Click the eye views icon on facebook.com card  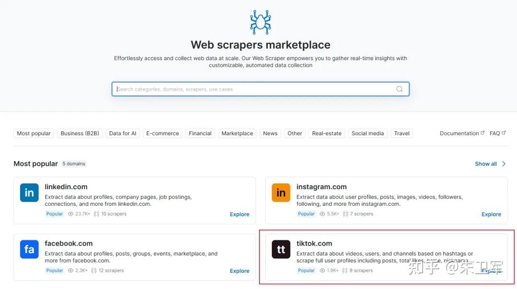[70, 270]
